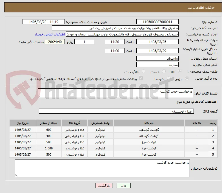Click the row 2 کیلوگرم unit cell

pos(100,136)
